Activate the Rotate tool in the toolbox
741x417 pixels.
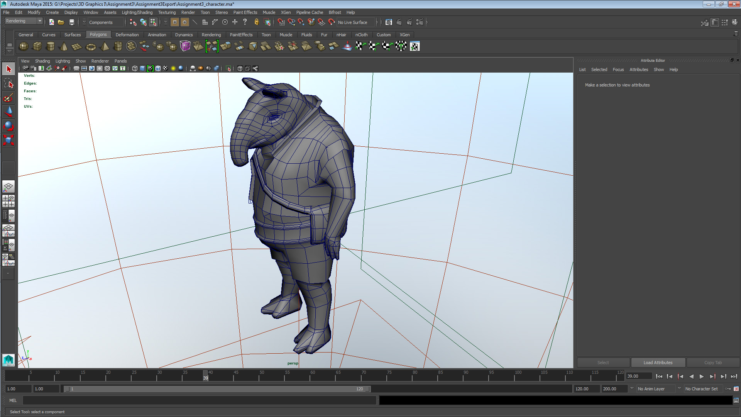coord(8,125)
